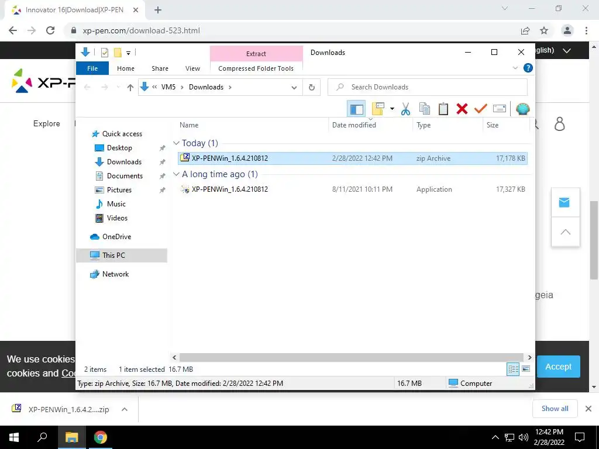Refresh the Downloads folder

(x=311, y=88)
